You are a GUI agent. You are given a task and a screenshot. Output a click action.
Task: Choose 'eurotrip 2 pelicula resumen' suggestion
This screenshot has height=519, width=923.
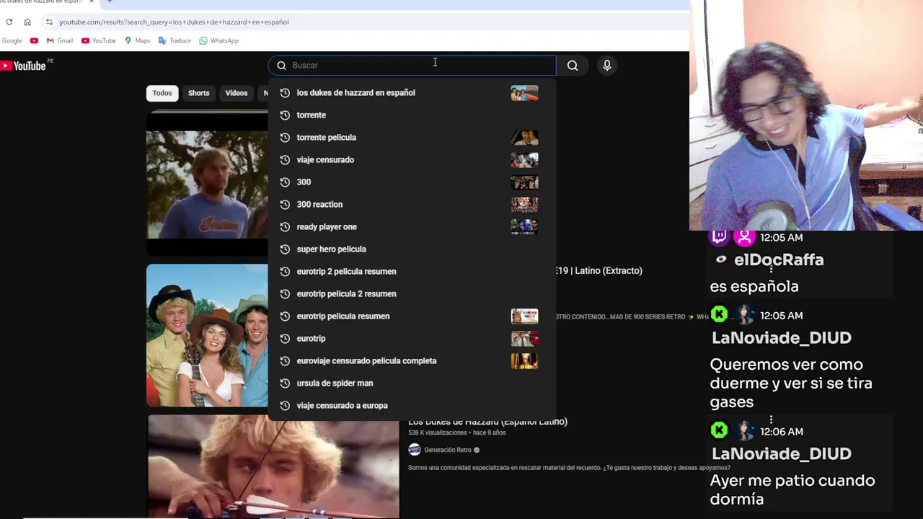[412, 271]
